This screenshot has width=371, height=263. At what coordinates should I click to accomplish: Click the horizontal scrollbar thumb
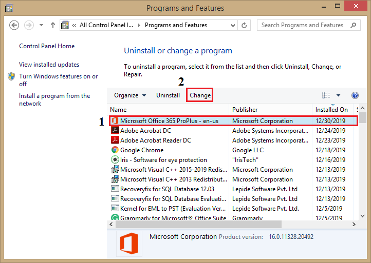click(x=198, y=224)
